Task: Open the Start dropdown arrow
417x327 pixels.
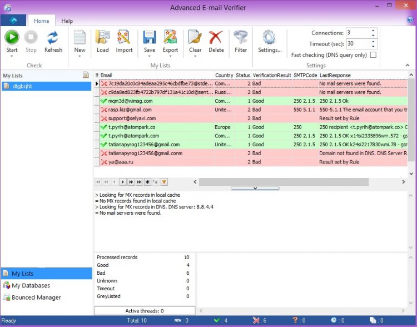Action: tap(12, 56)
